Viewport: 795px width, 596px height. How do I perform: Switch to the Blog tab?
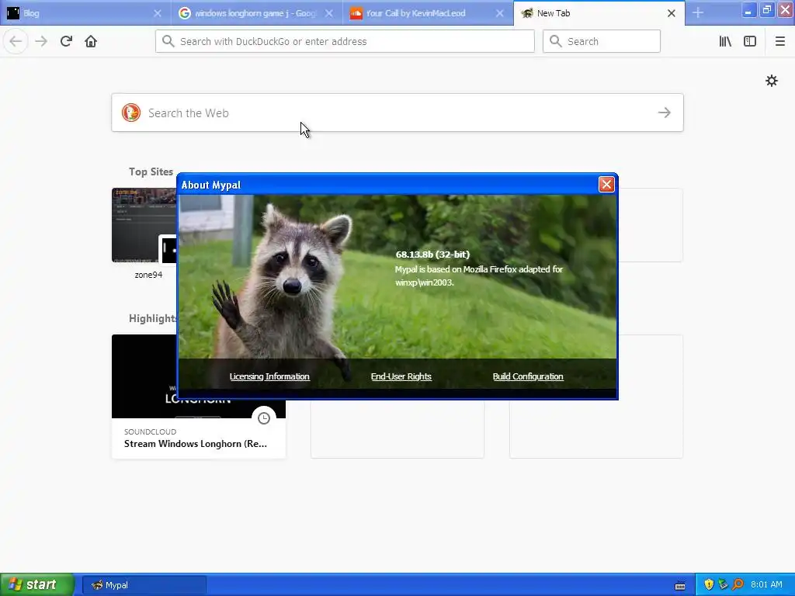(x=85, y=13)
